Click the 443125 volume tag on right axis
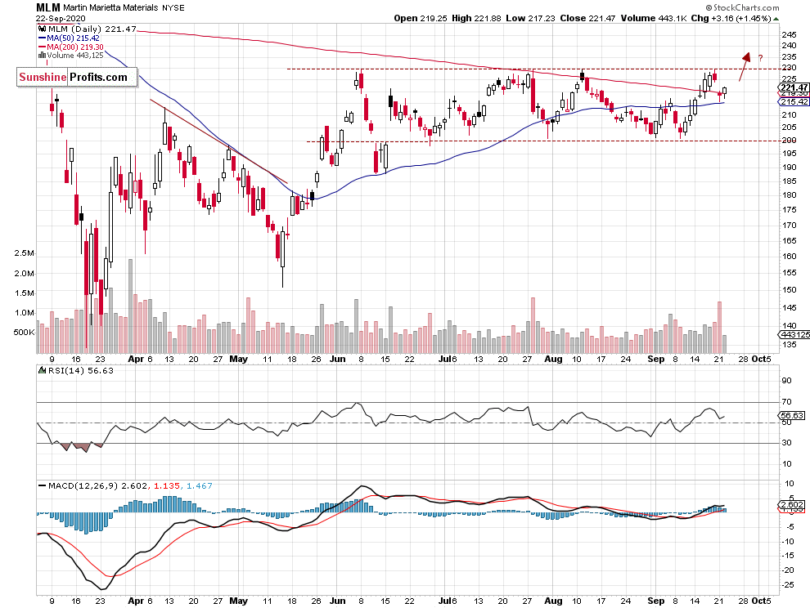The image size is (810, 608). click(x=794, y=335)
